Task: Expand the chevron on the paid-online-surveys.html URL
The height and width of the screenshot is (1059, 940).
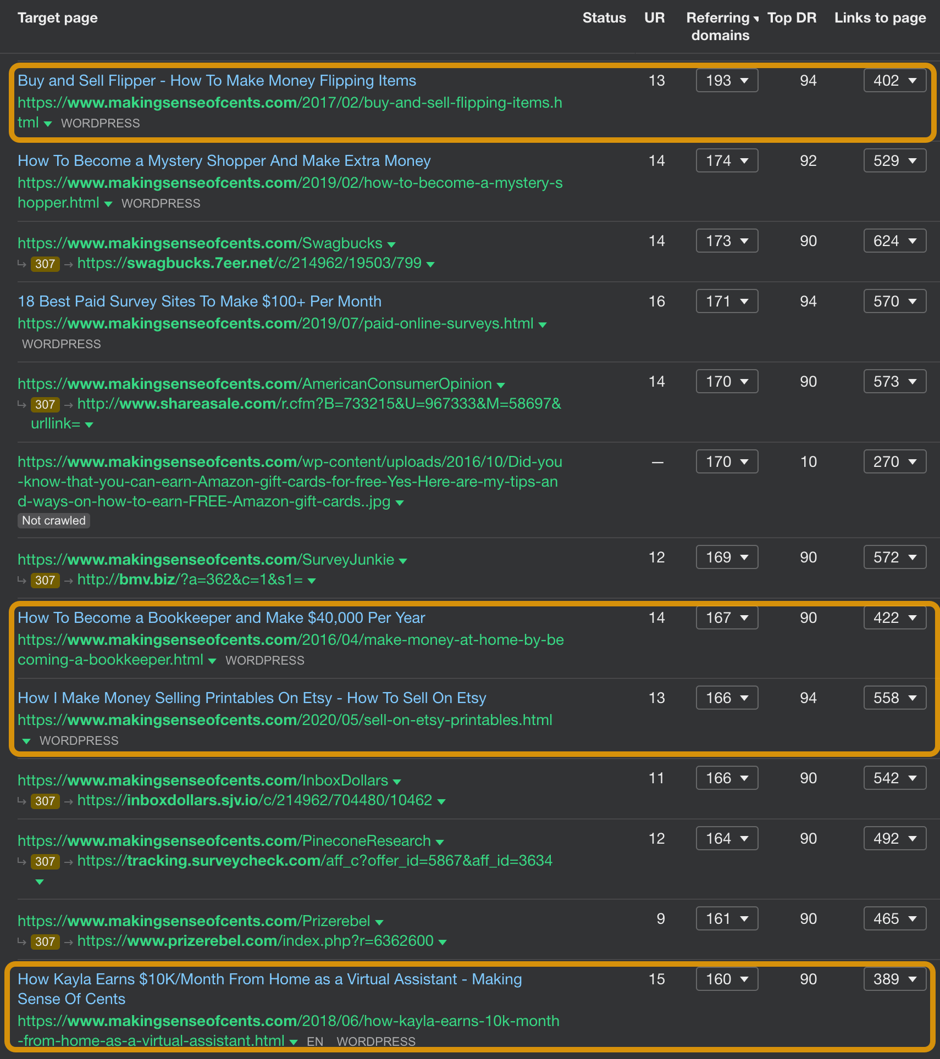Action: [543, 324]
